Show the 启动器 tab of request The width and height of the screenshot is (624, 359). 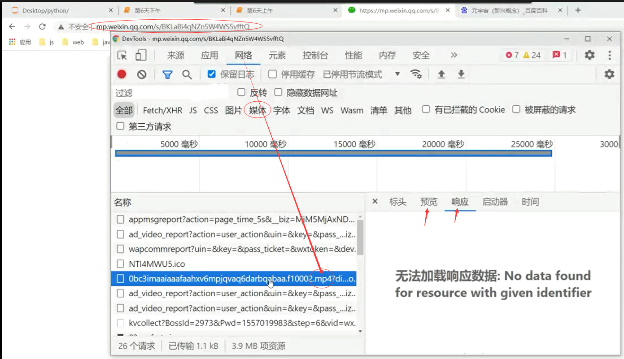tap(495, 202)
